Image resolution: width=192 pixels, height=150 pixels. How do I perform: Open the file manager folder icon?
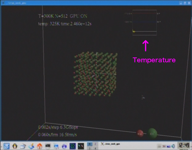pos(23,146)
